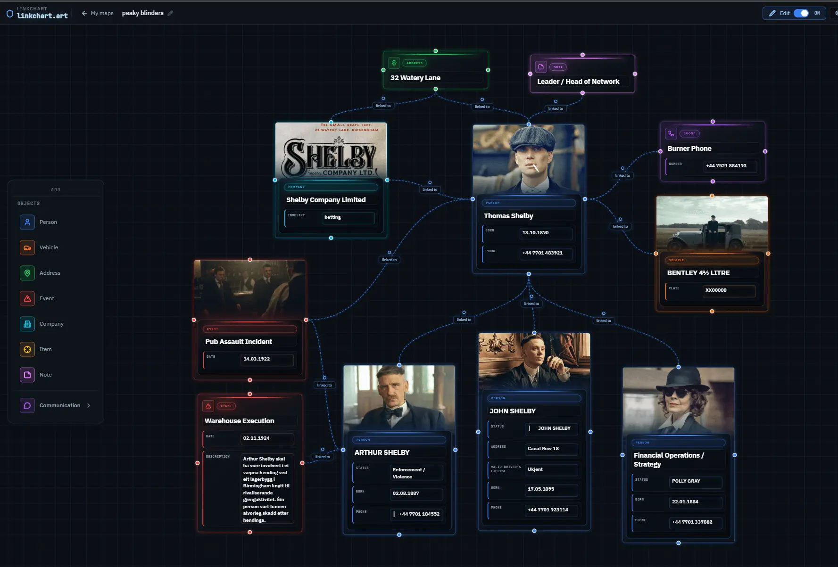Click the Note icon in the Add panel
Screen dimensions: 838x567
pyautogui.click(x=27, y=375)
